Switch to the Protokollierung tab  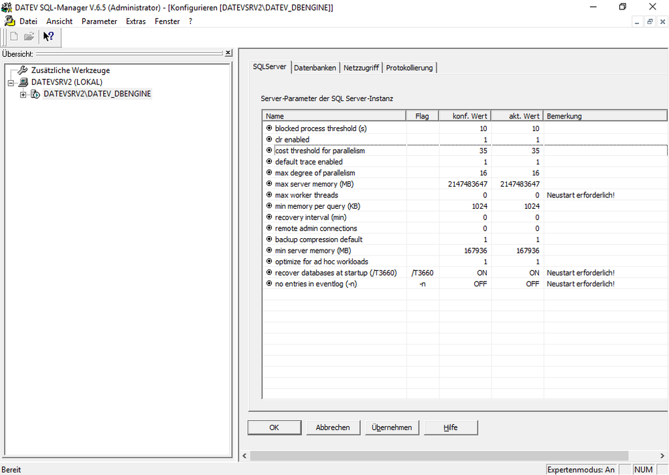click(x=409, y=68)
